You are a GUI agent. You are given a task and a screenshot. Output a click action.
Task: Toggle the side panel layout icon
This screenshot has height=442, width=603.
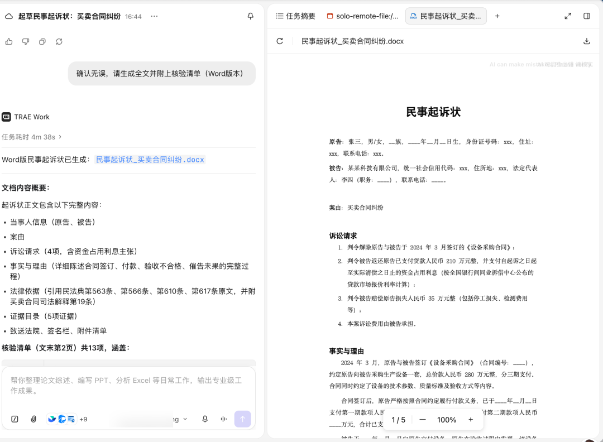point(586,16)
